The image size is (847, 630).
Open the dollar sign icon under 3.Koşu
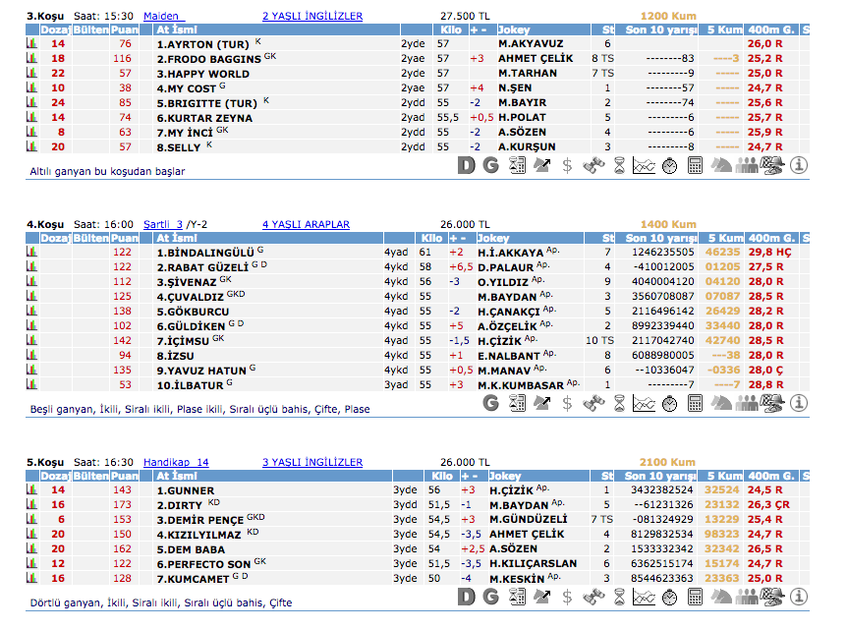tap(567, 165)
